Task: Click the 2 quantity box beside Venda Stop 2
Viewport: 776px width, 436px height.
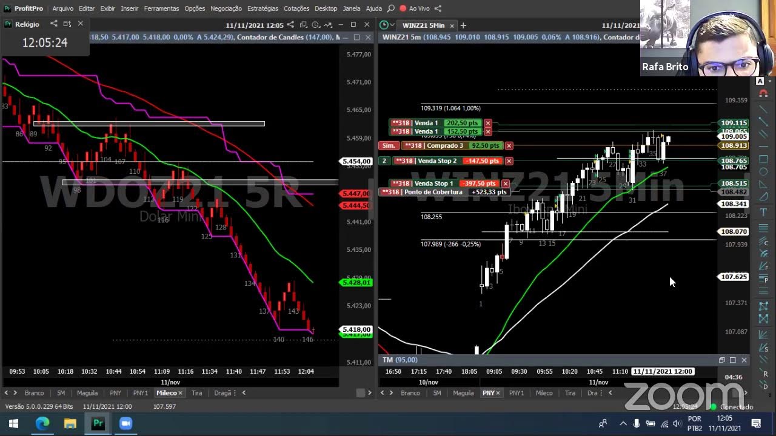Action: [384, 160]
